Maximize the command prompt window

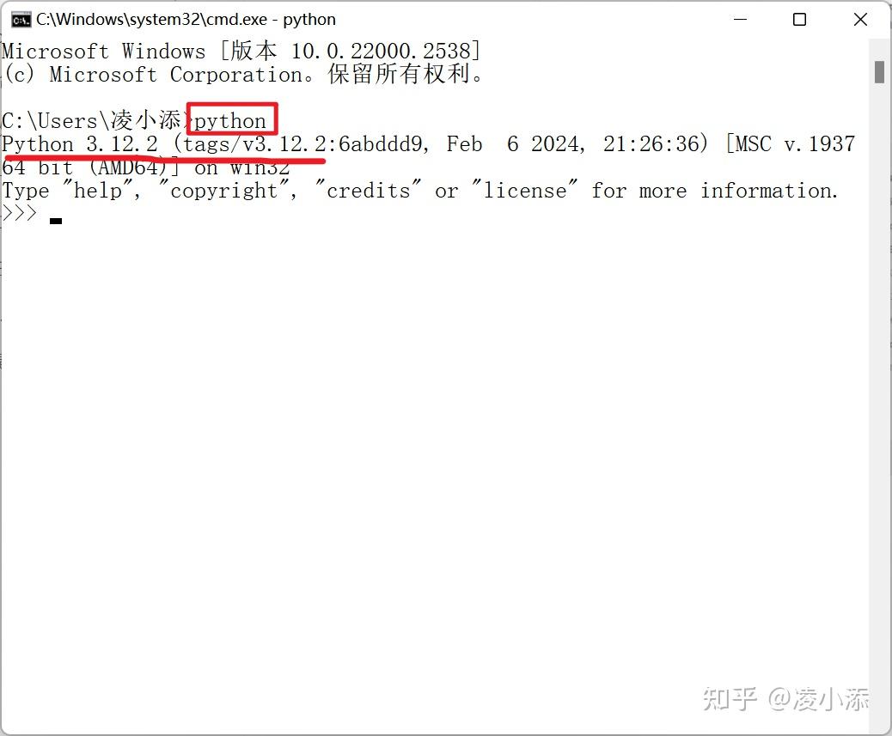tap(799, 20)
